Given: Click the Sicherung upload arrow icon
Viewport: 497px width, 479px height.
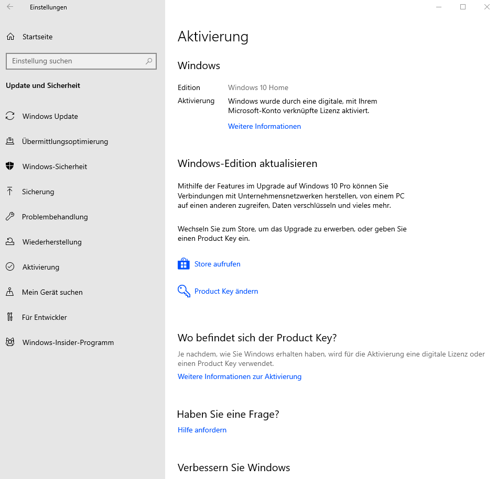Looking at the screenshot, I should (x=10, y=191).
